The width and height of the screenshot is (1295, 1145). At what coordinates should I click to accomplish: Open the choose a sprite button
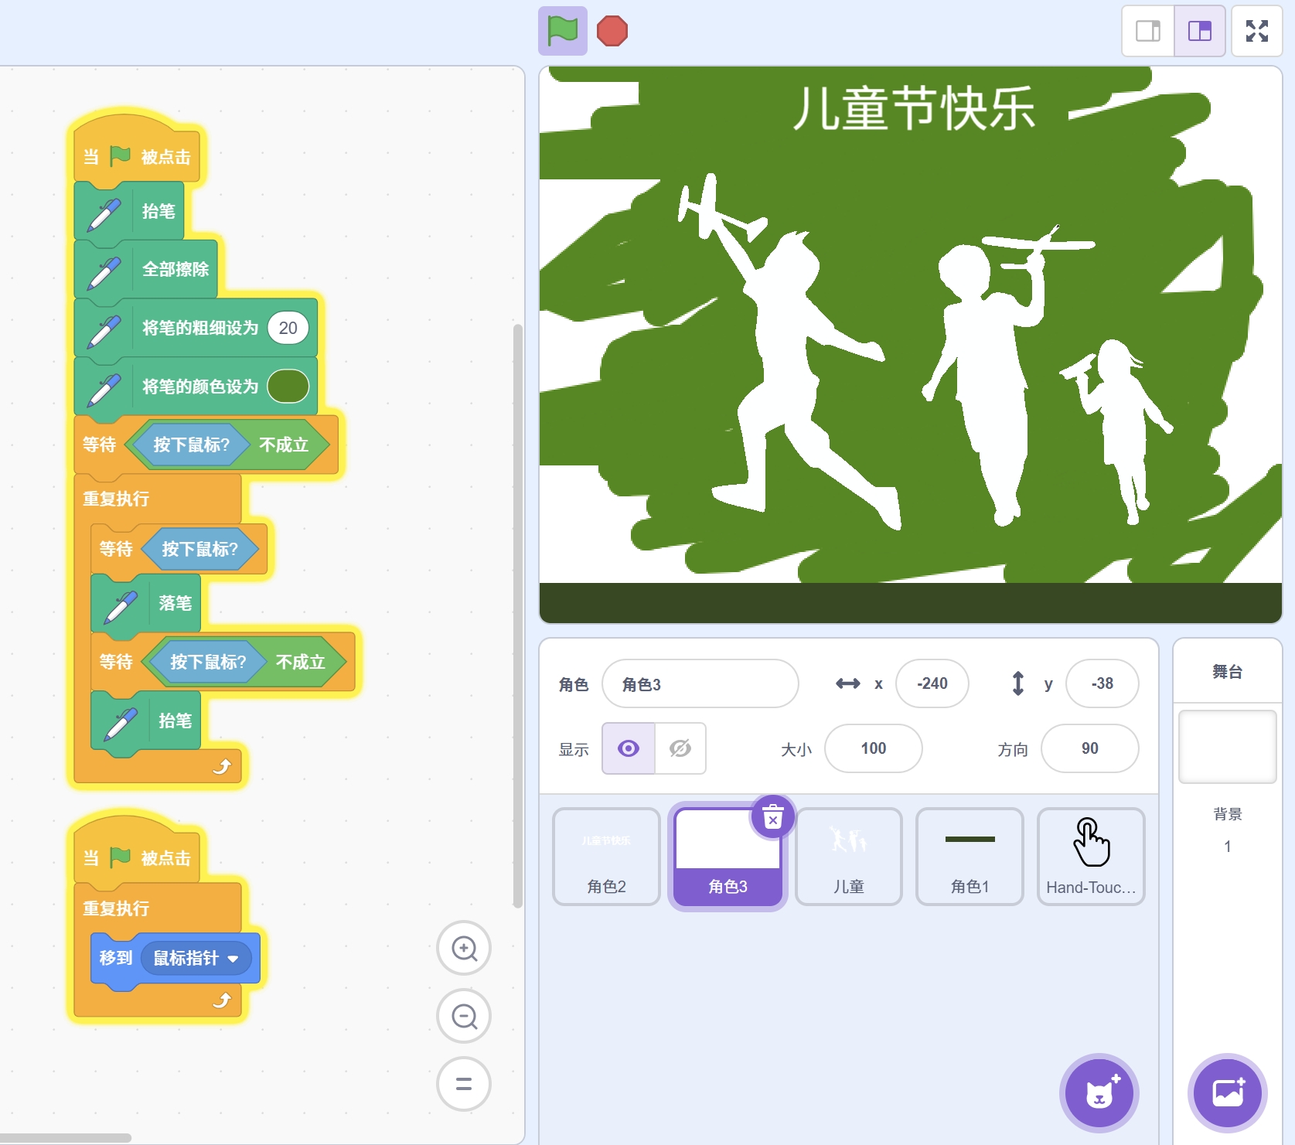point(1099,1093)
